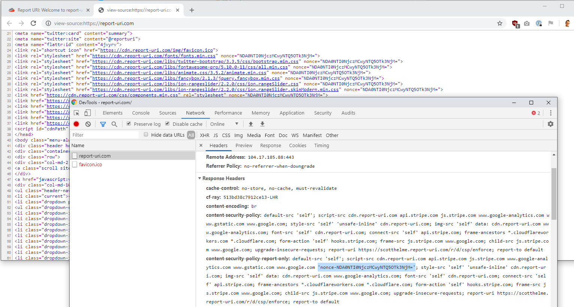Viewport: 574px width, 307px height.
Task: Focus the Chrome address bar
Action: [x=274, y=23]
